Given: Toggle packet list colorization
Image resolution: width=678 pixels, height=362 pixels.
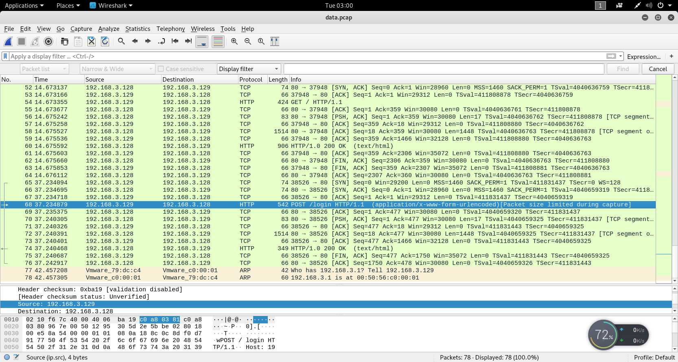Looking at the screenshot, I should click(218, 41).
